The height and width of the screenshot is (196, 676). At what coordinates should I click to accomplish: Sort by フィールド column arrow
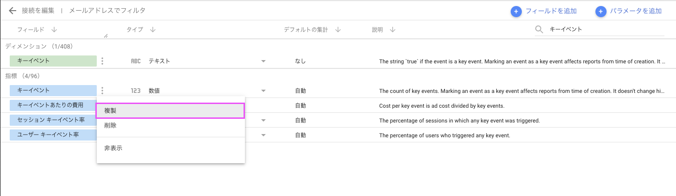(54, 30)
